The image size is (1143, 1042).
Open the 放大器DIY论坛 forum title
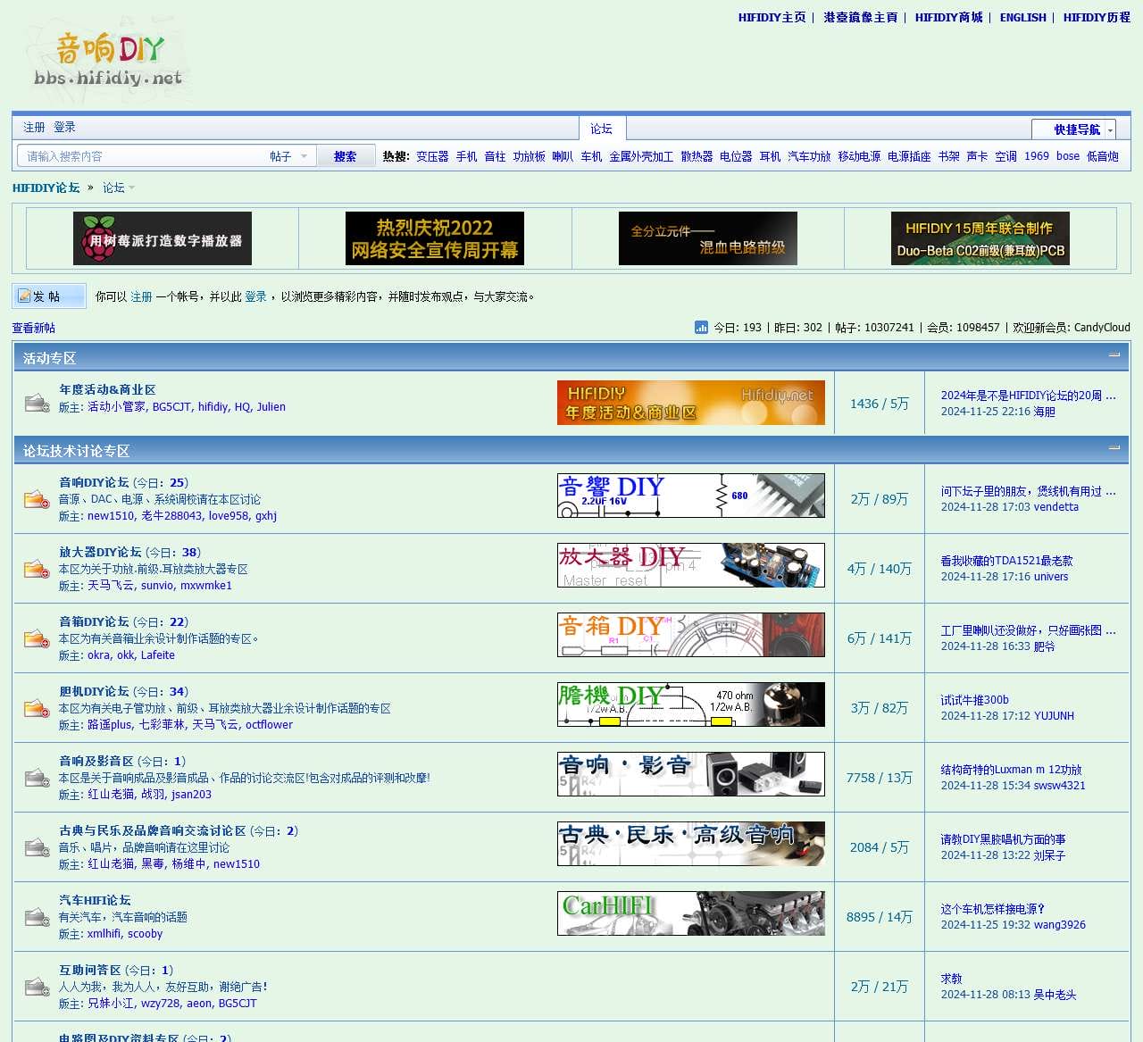(100, 552)
